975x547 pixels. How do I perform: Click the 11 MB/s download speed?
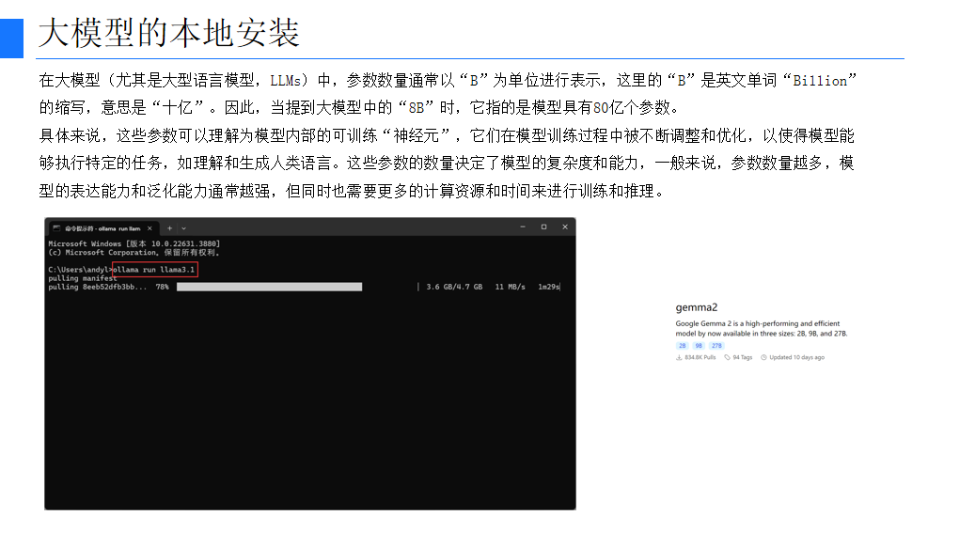pos(510,288)
